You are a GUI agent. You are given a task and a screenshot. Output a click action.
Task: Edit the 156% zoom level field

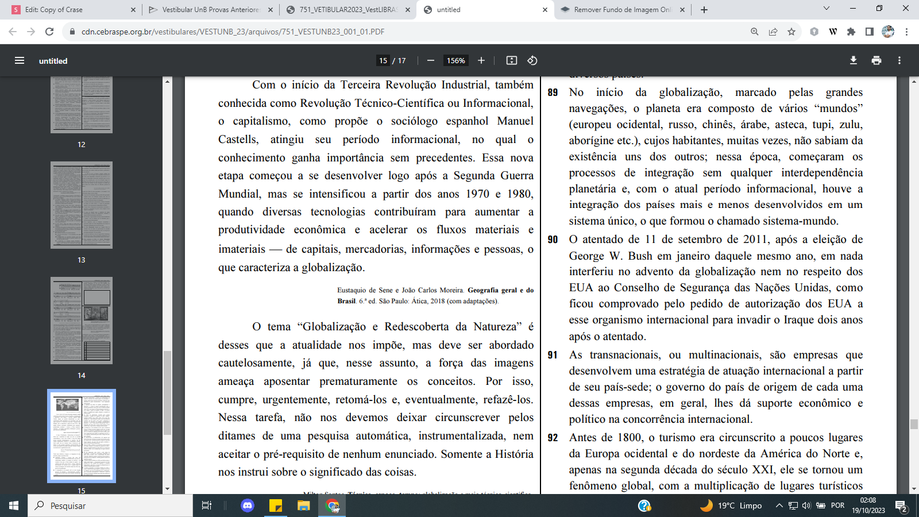[456, 60]
